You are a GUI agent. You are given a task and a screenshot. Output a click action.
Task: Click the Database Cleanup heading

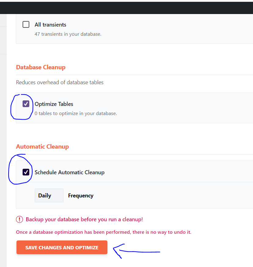coord(41,67)
